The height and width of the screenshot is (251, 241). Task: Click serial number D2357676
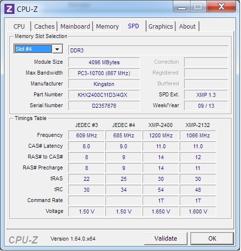coord(104,106)
